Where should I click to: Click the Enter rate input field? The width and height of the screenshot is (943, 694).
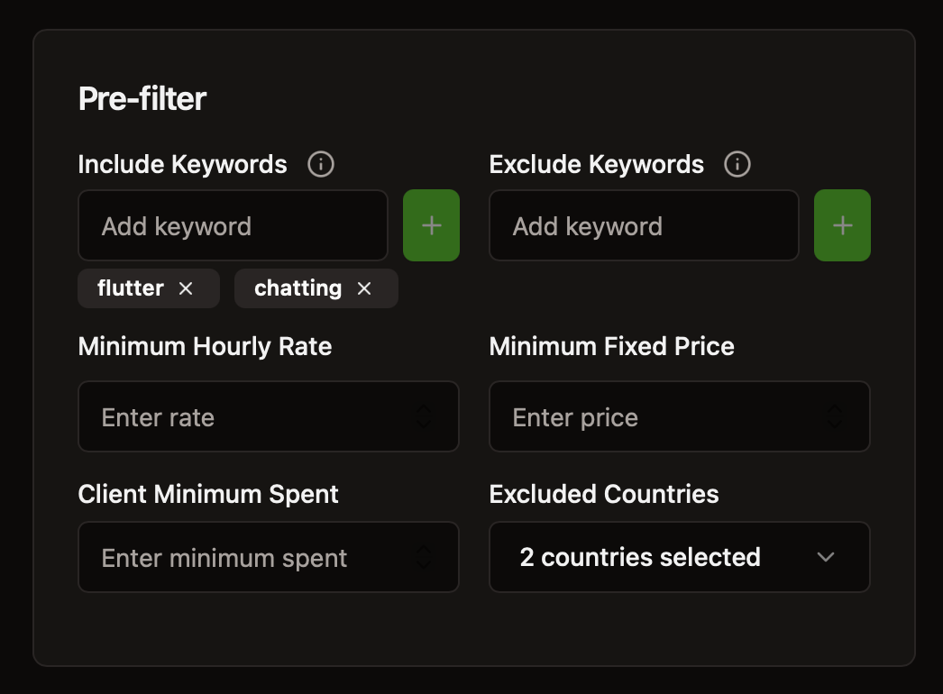click(x=243, y=416)
